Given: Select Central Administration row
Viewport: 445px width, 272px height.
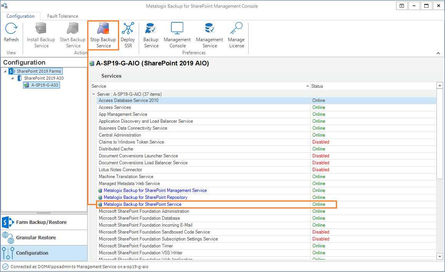Looking at the screenshot, I should point(266,135).
